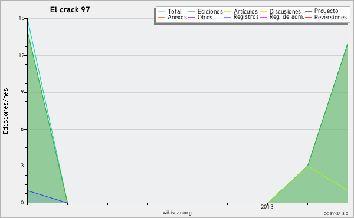This screenshot has height=218, width=354.
Task: Click the Ediciones/mes axis title
Action: [5, 111]
